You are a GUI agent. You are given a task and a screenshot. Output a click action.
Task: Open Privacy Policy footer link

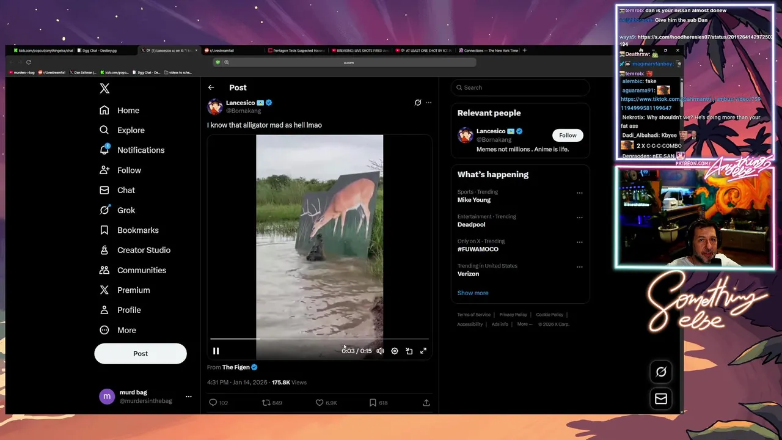pos(513,315)
